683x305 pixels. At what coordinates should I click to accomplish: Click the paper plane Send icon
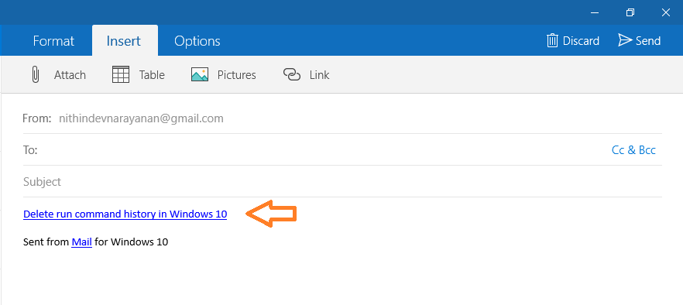(625, 40)
